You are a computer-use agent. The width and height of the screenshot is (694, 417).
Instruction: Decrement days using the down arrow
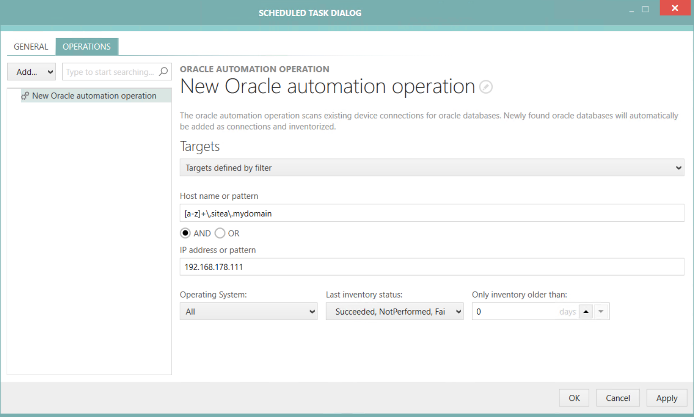tap(601, 311)
